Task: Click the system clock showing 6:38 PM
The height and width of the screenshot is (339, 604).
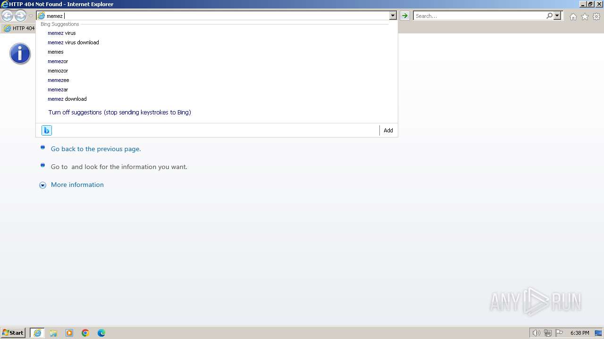Action: pyautogui.click(x=579, y=333)
